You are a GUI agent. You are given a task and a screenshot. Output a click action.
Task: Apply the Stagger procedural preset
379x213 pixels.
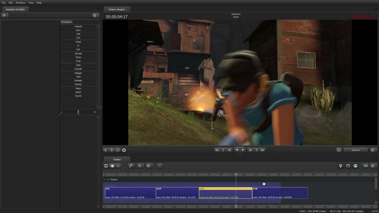(x=78, y=73)
